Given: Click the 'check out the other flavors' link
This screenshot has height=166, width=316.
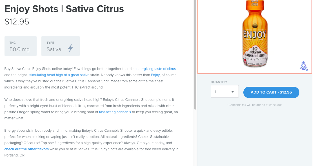Looking at the screenshot, I should (x=26, y=149).
